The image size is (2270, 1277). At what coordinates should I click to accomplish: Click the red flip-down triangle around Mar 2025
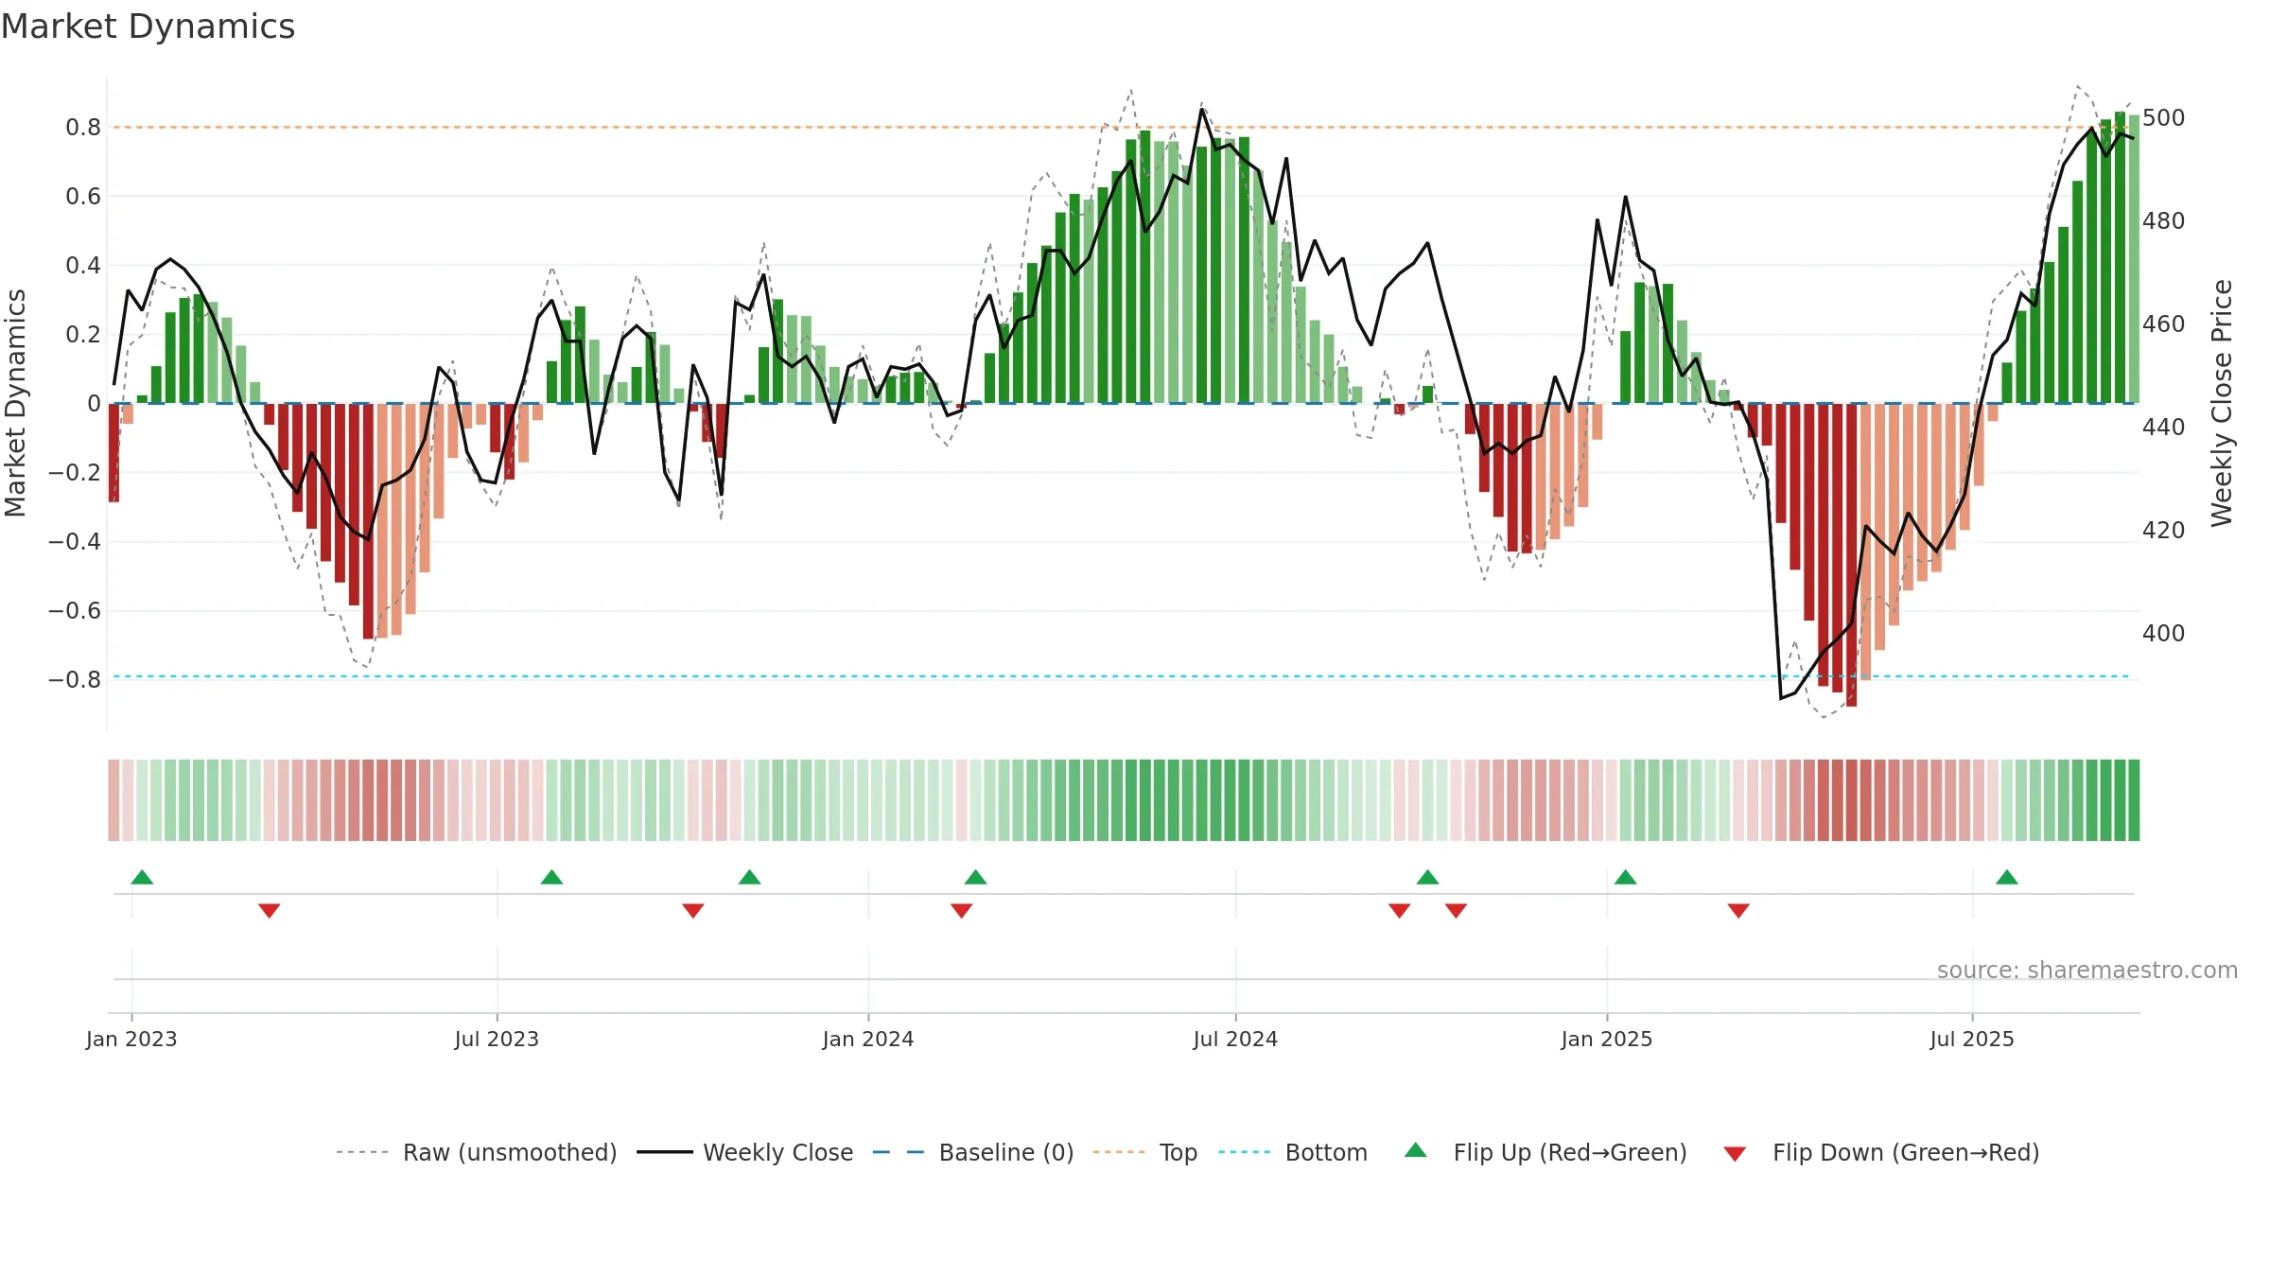coord(1738,910)
